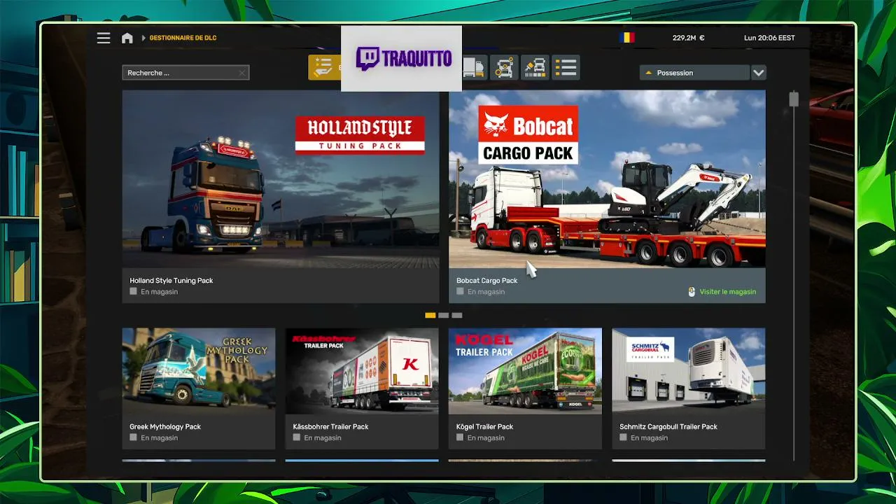This screenshot has height=504, width=896.
Task: Click the Kögel Trailer Pack title
Action: pos(485,426)
